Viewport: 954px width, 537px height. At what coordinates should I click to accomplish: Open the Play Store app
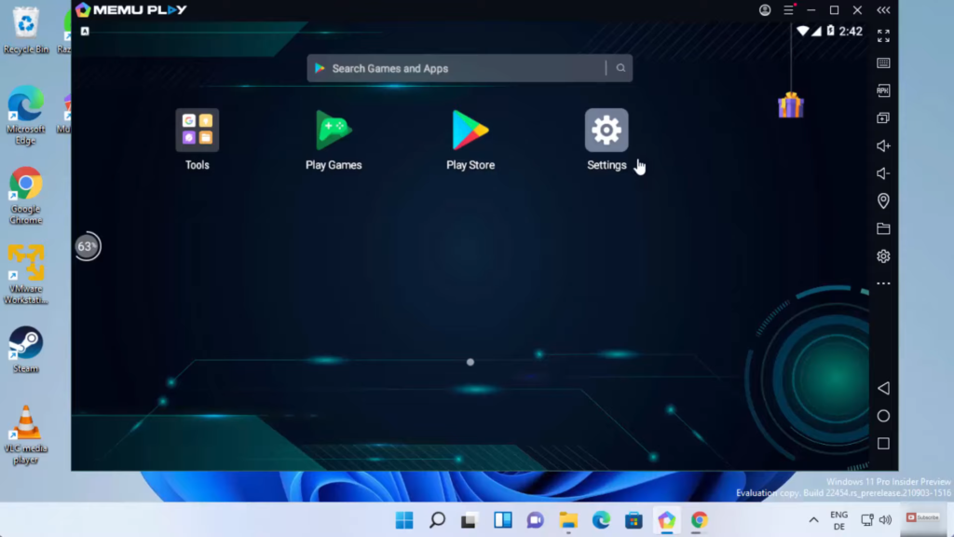click(470, 131)
